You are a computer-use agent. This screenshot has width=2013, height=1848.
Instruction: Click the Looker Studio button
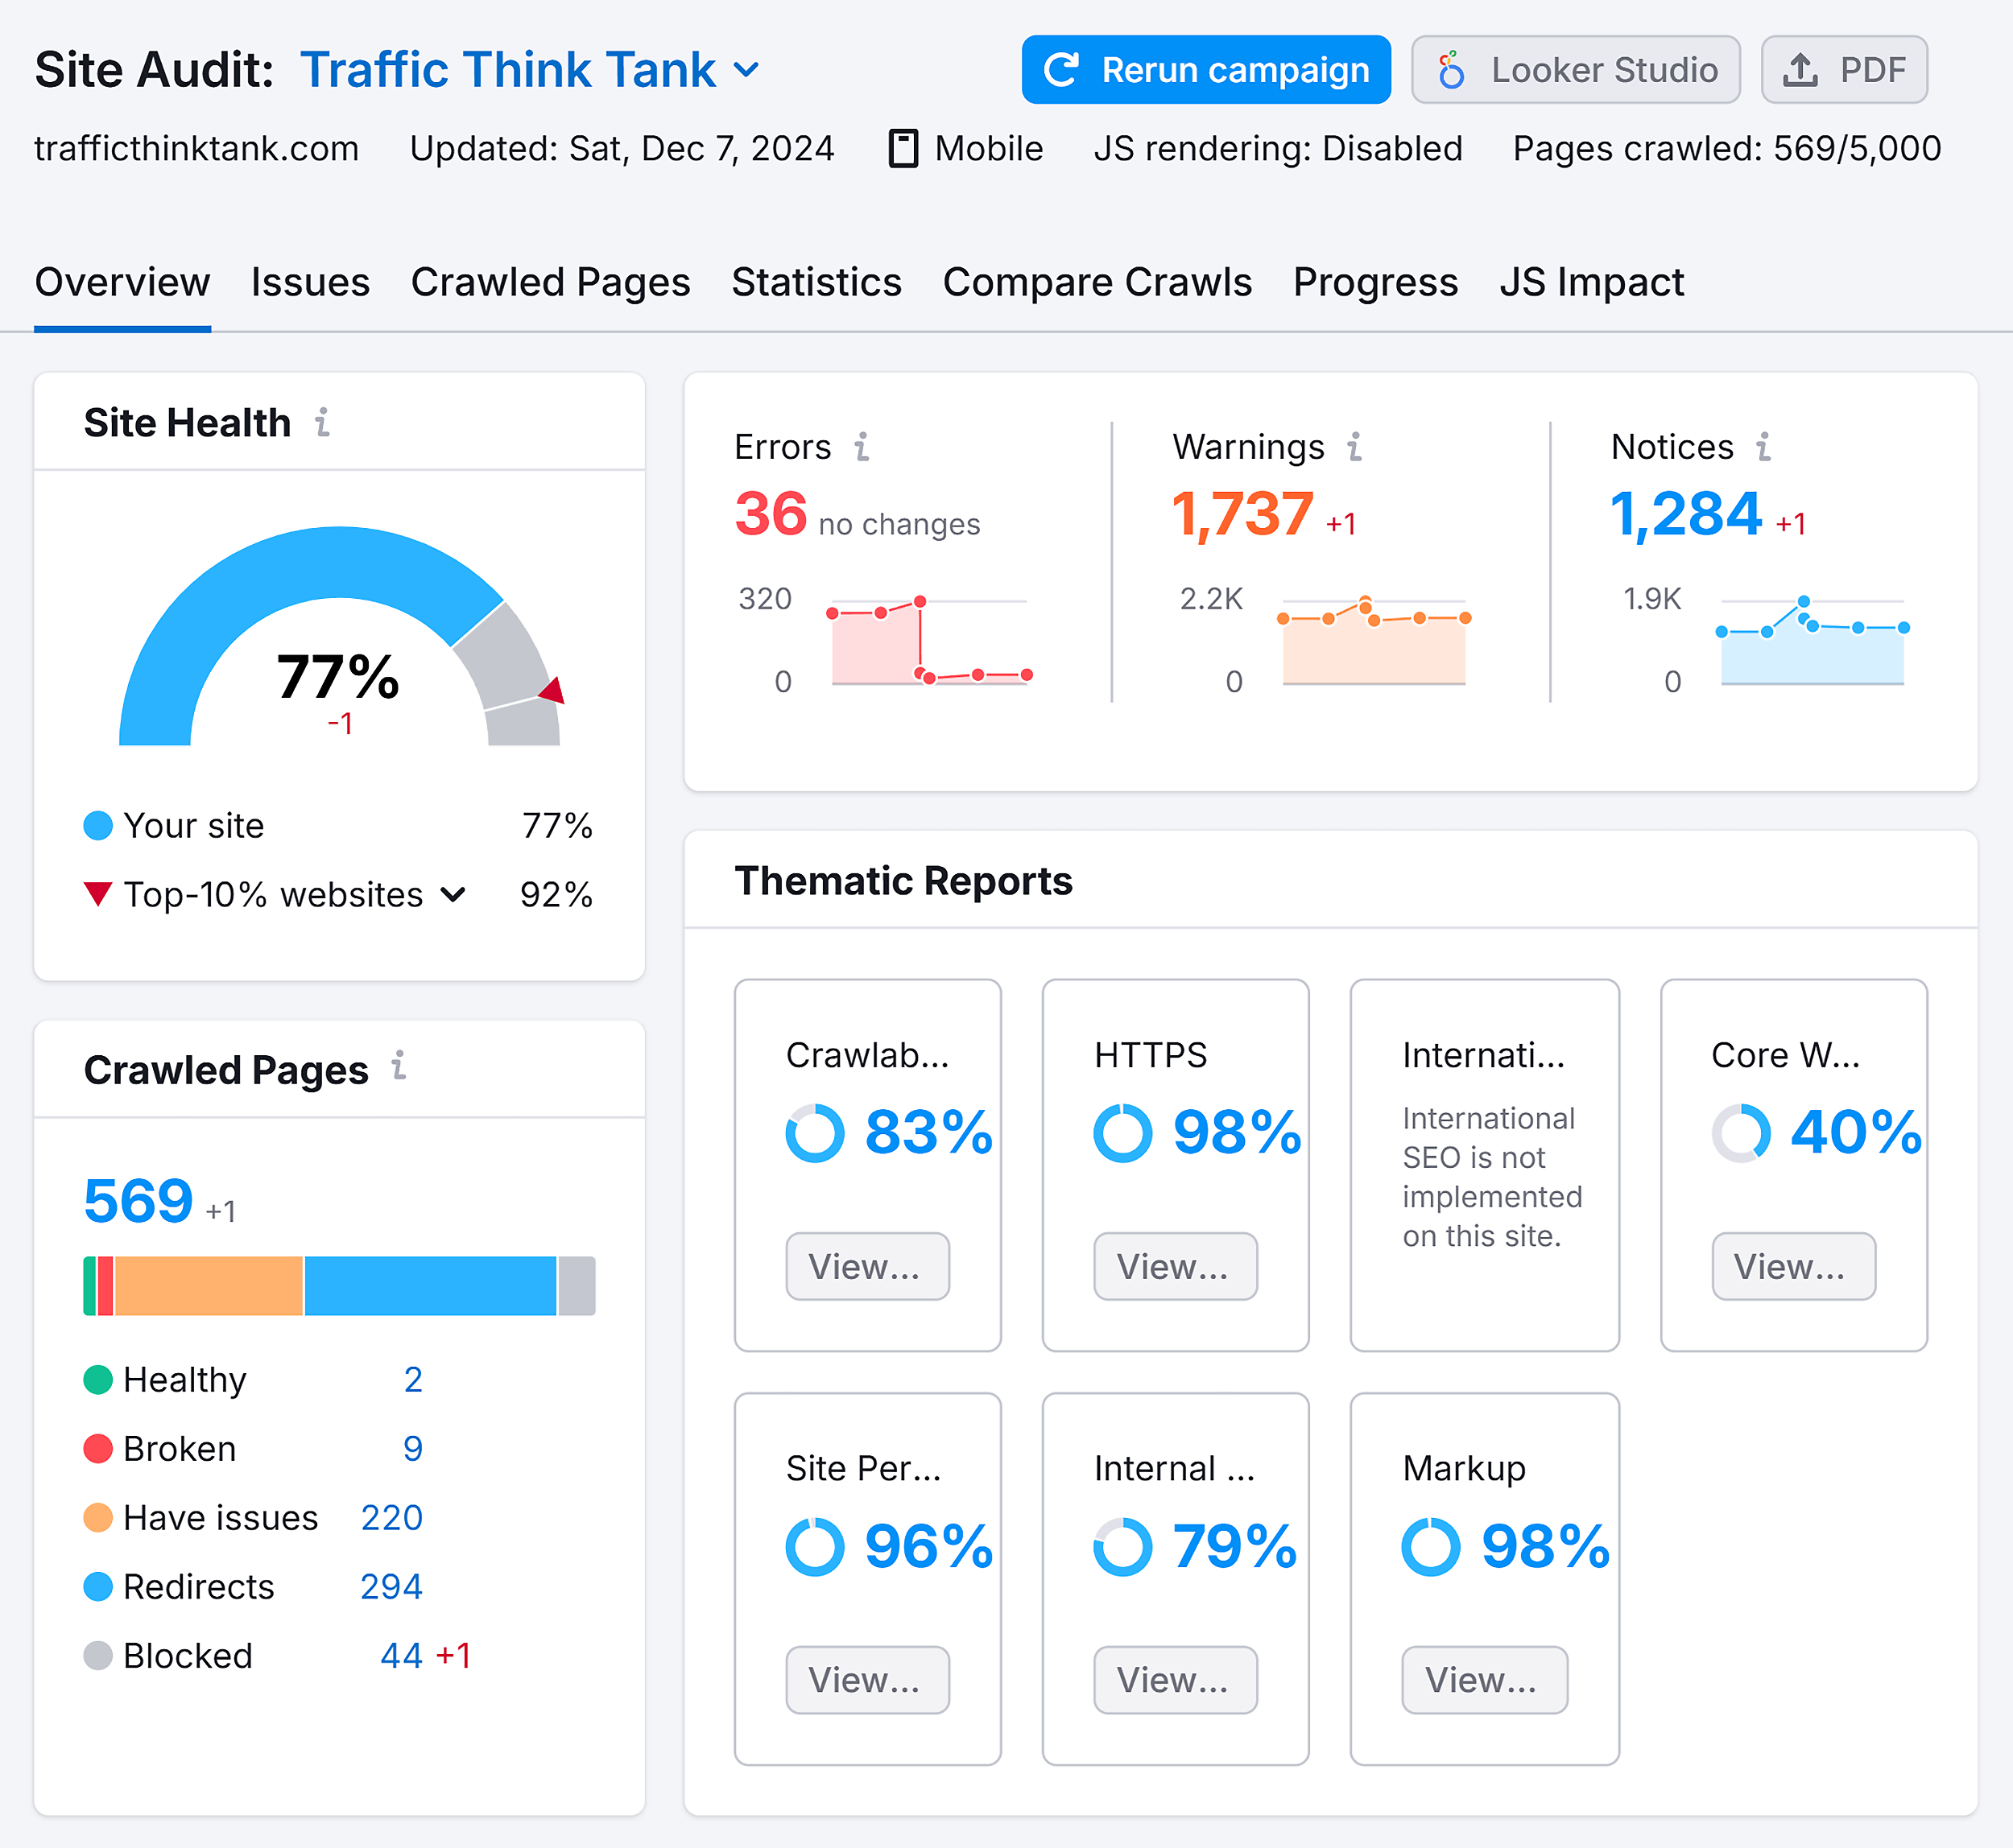pos(1576,70)
